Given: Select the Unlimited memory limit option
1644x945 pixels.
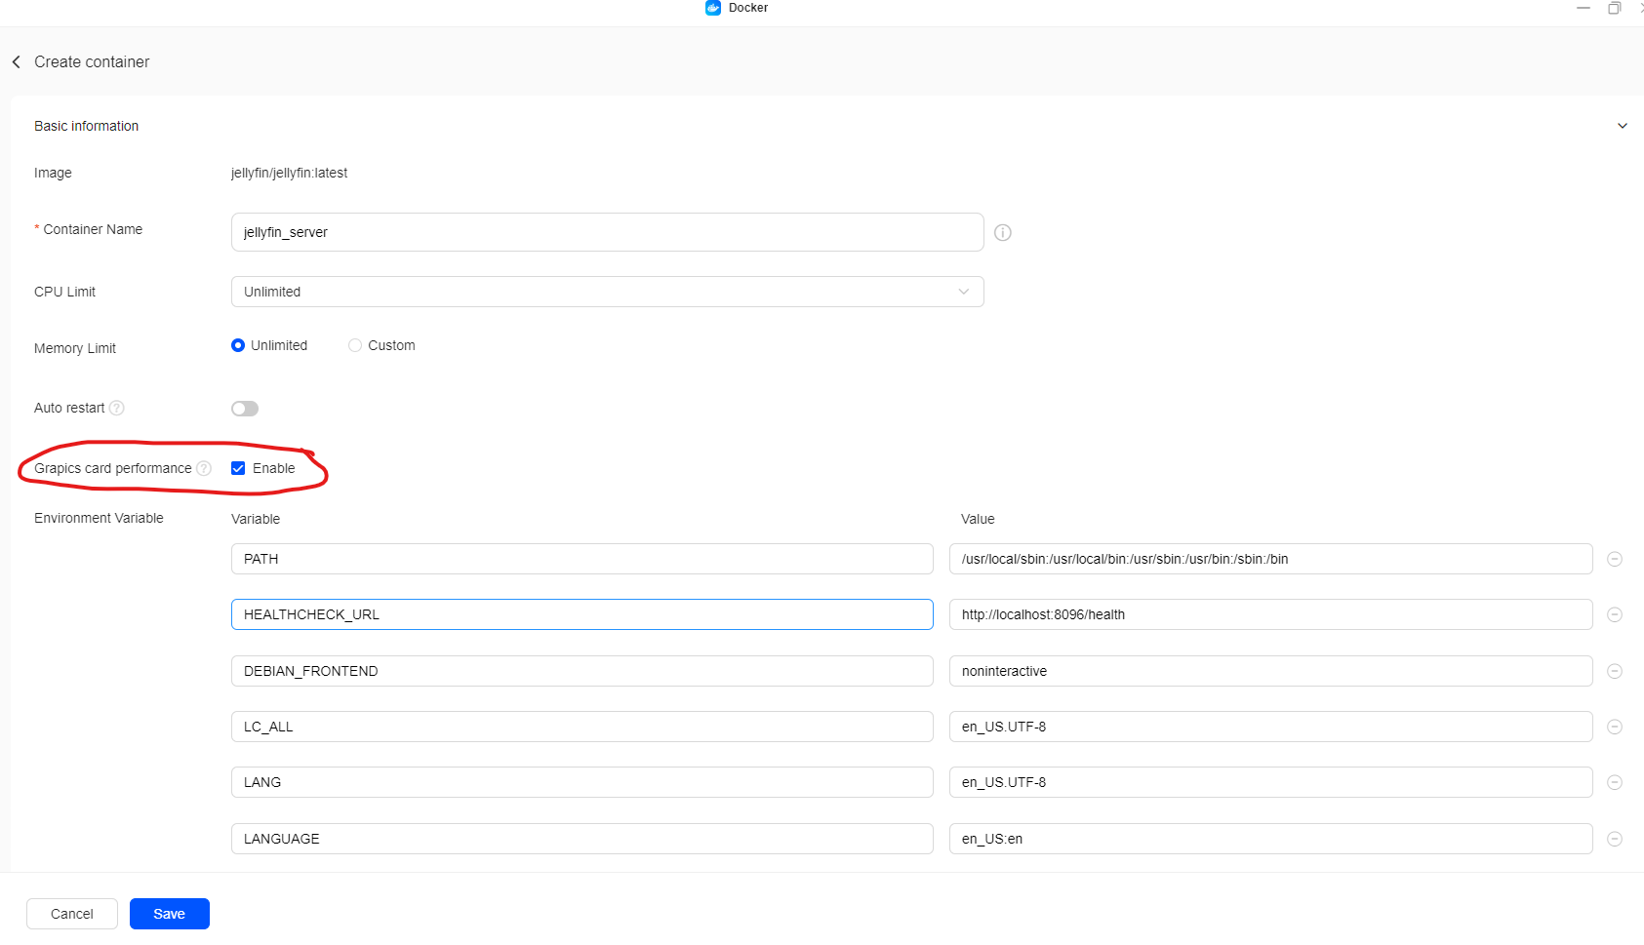Looking at the screenshot, I should click(x=238, y=345).
